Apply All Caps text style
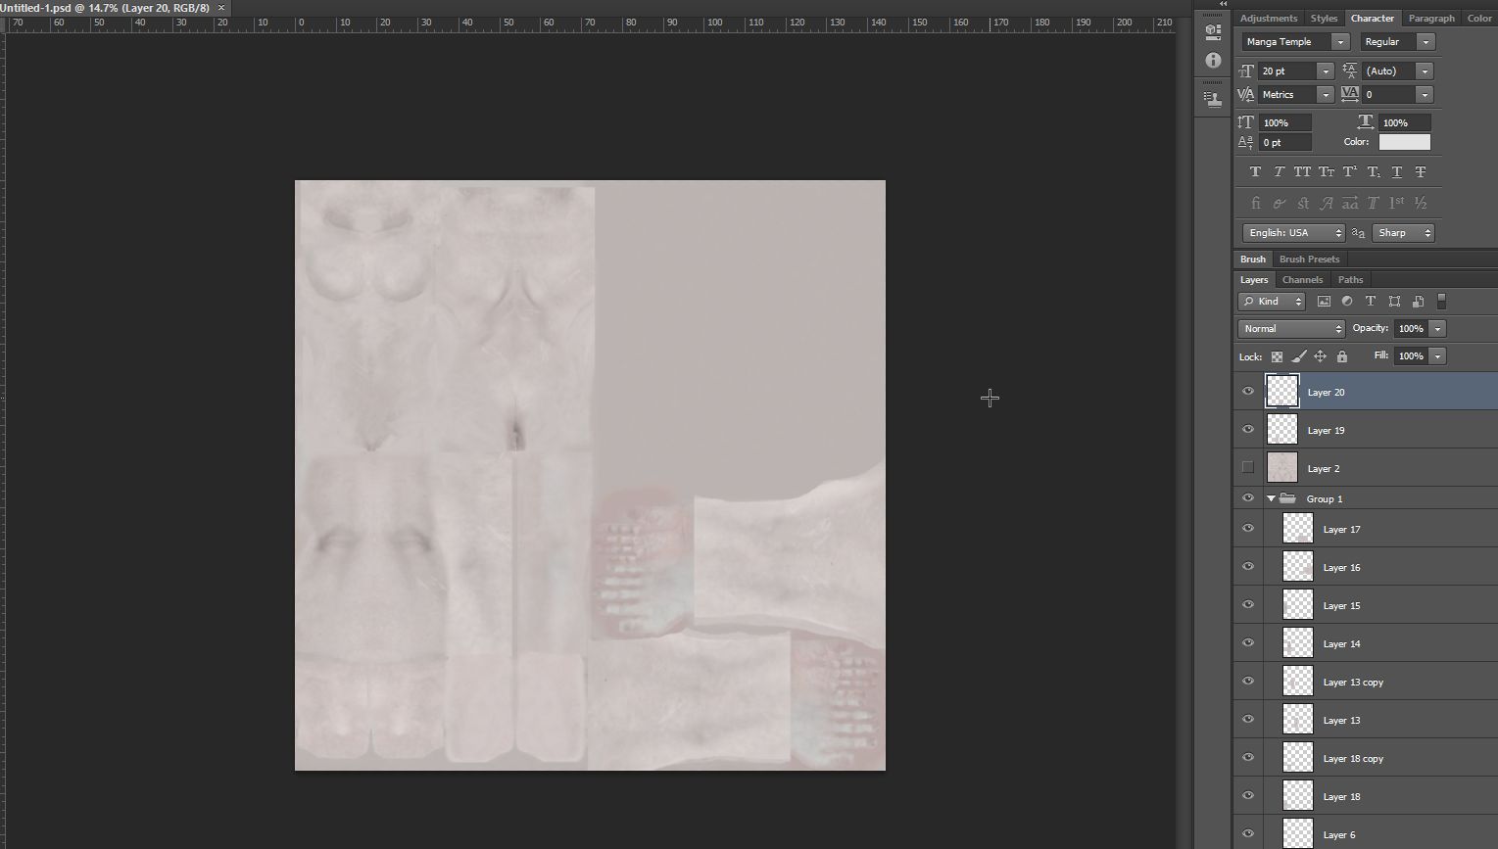 1302,172
